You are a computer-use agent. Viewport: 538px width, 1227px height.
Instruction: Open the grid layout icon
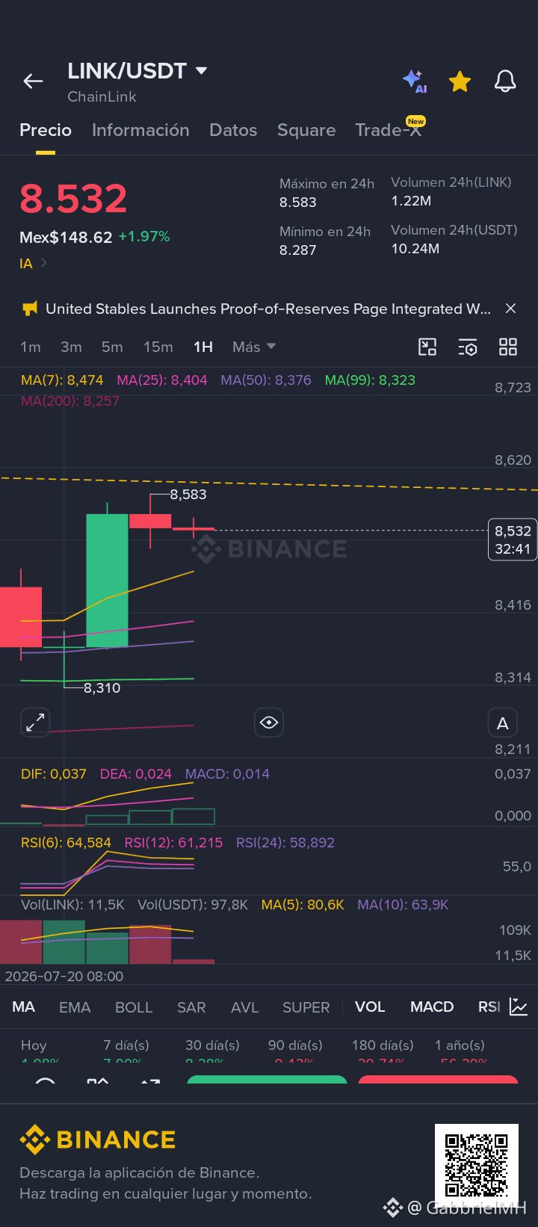(x=508, y=347)
